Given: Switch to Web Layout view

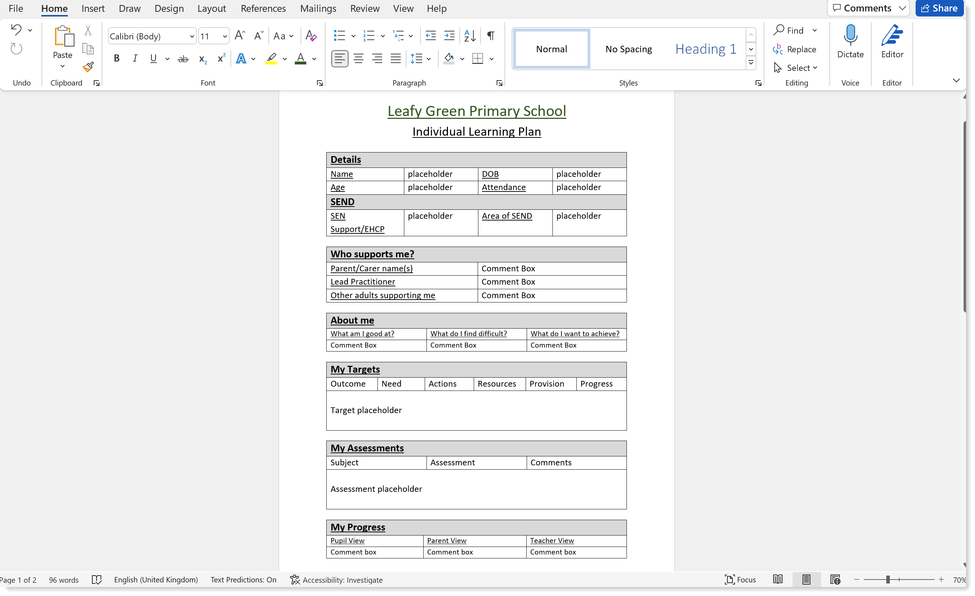Looking at the screenshot, I should (835, 580).
